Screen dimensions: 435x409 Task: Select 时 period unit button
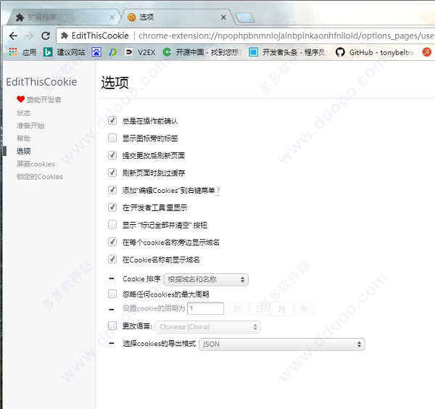[238, 309]
